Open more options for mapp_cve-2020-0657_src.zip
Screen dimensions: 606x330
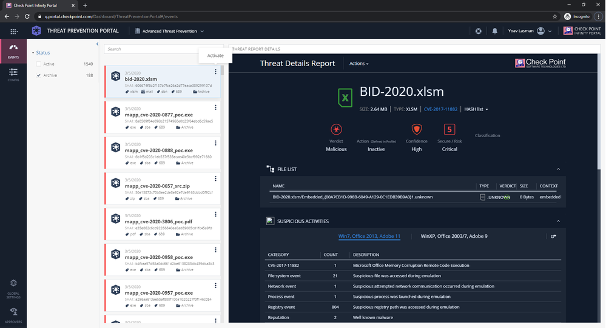[x=216, y=178]
